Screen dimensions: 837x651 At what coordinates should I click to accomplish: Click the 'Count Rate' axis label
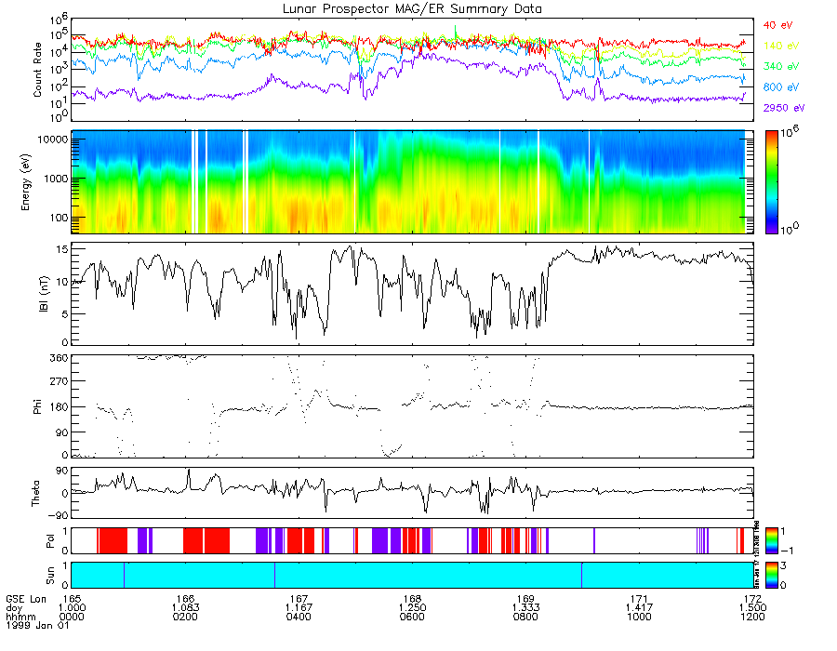point(37,70)
